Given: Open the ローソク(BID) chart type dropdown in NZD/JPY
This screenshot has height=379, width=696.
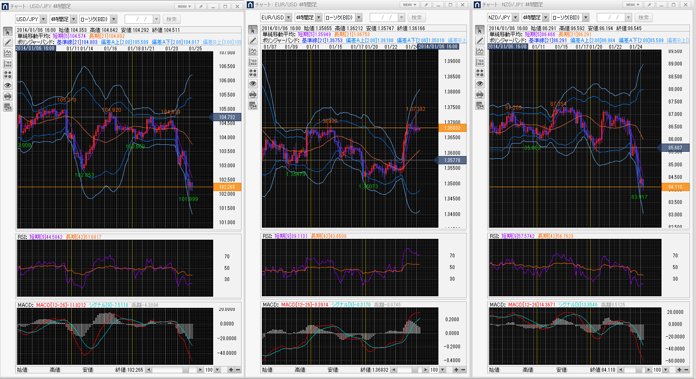Looking at the screenshot, I should [x=586, y=18].
